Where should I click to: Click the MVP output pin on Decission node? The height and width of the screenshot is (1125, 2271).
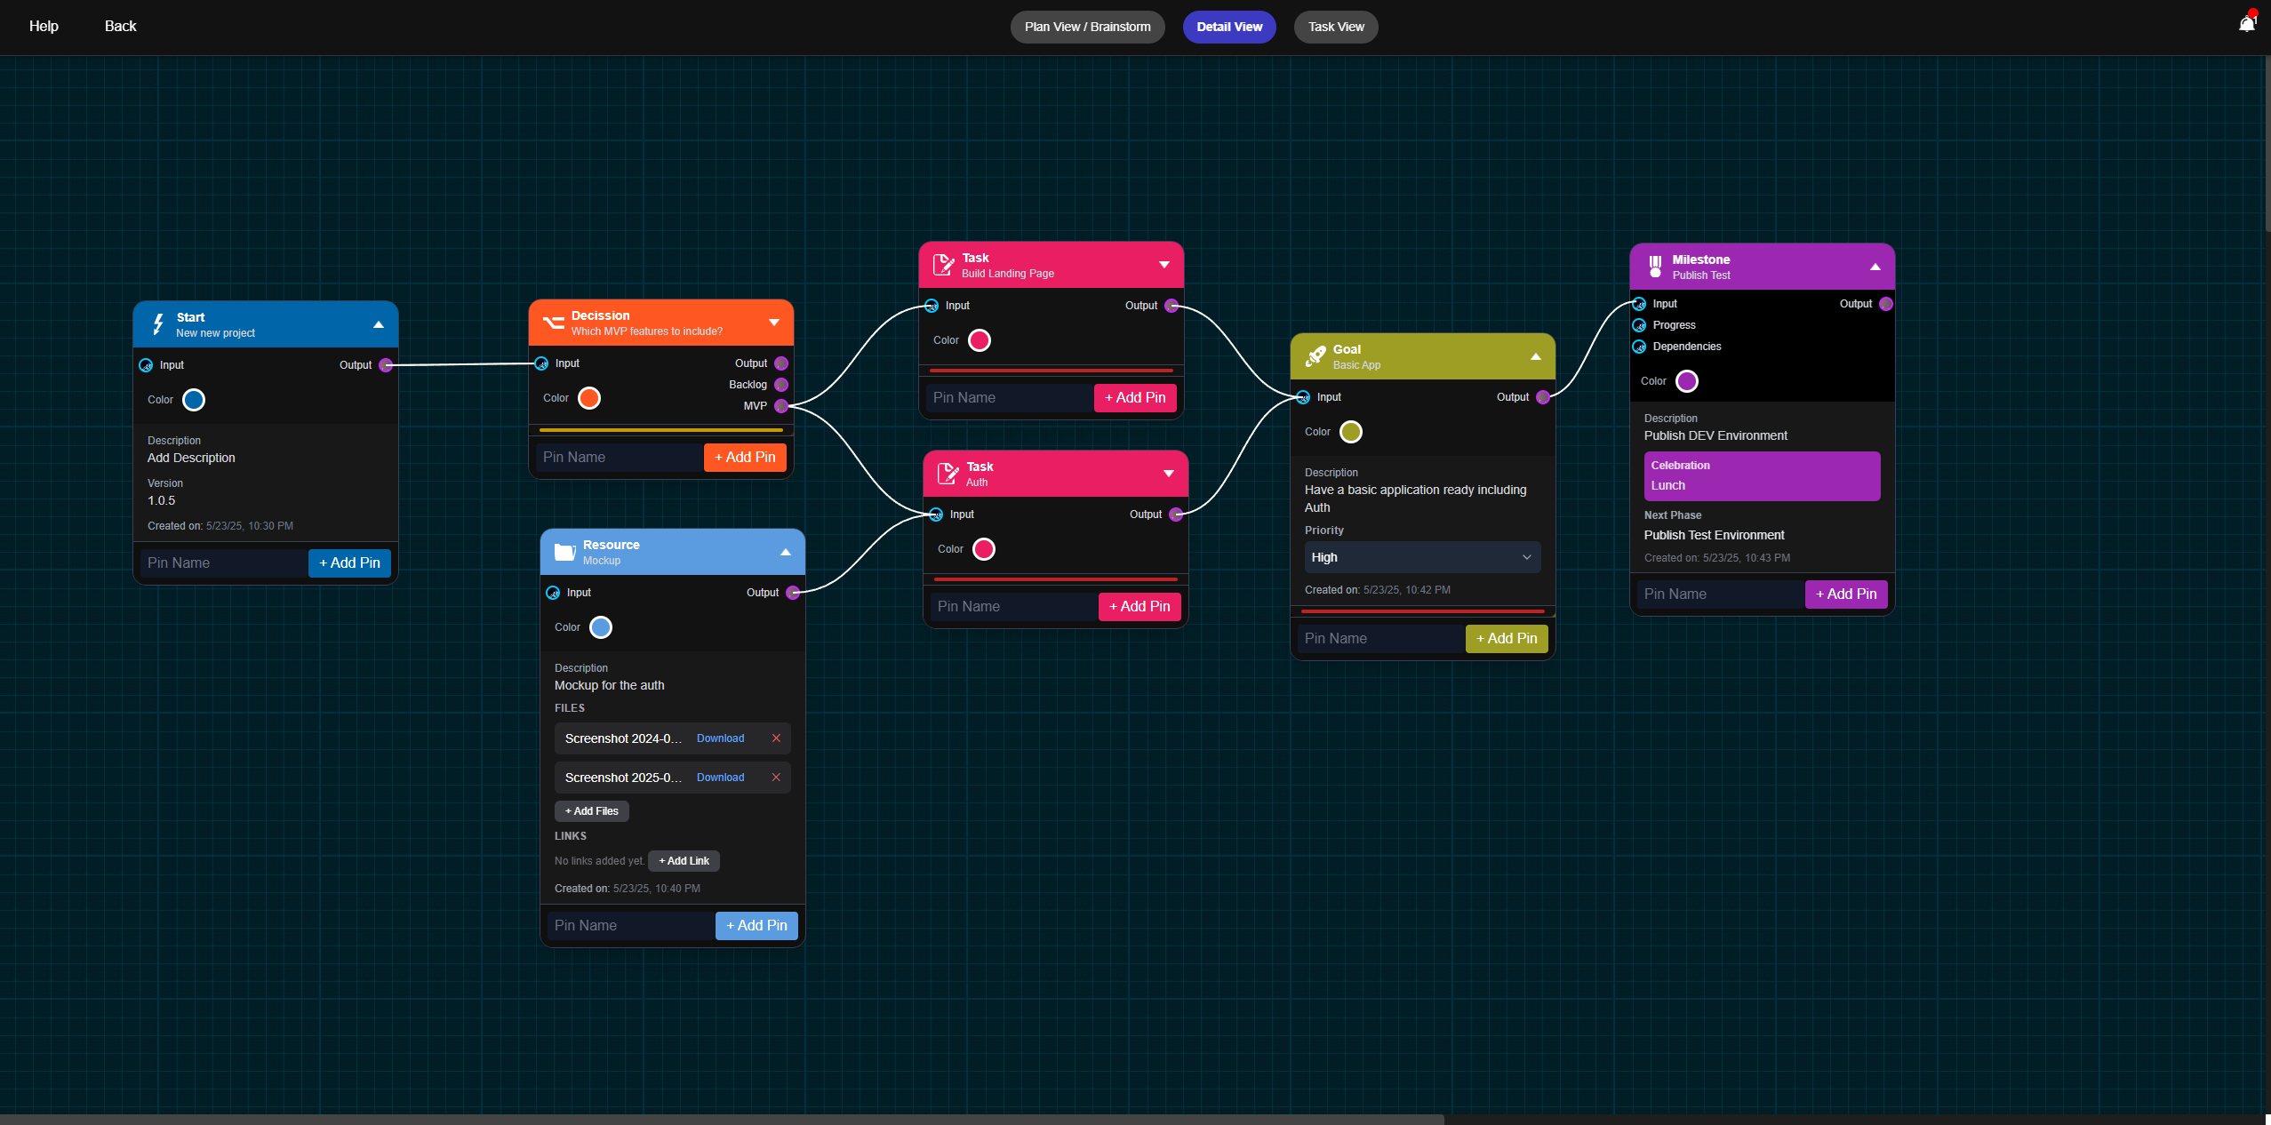tap(780, 406)
